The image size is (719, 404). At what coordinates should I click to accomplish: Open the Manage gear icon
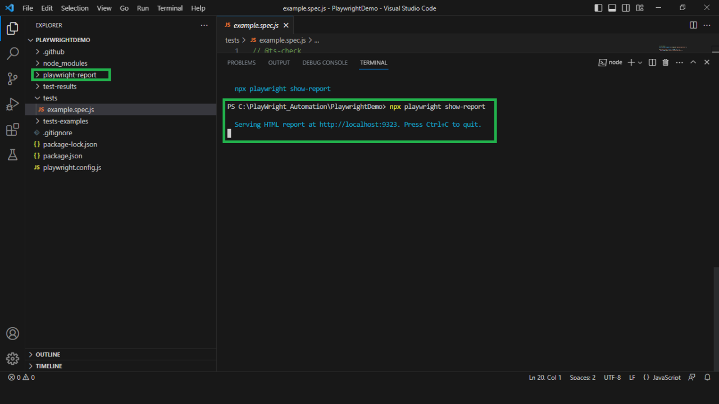[x=12, y=359]
